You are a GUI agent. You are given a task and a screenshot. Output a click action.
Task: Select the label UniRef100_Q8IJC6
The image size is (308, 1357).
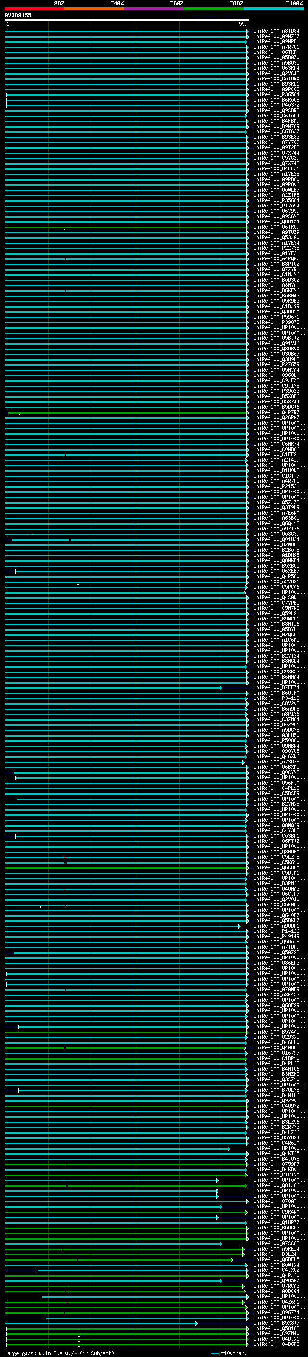point(276,1186)
